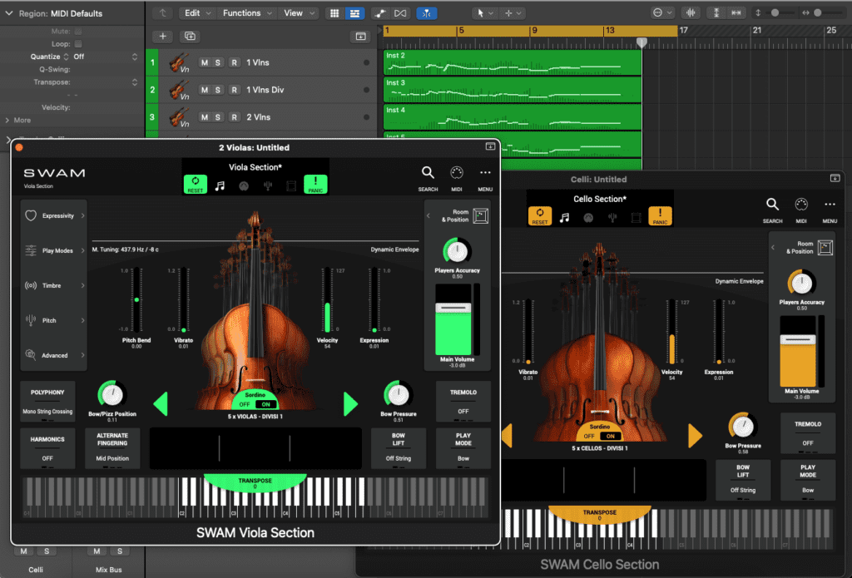Click the Alternate Fingering Mid Position control
The height and width of the screenshot is (578, 852).
(x=112, y=447)
